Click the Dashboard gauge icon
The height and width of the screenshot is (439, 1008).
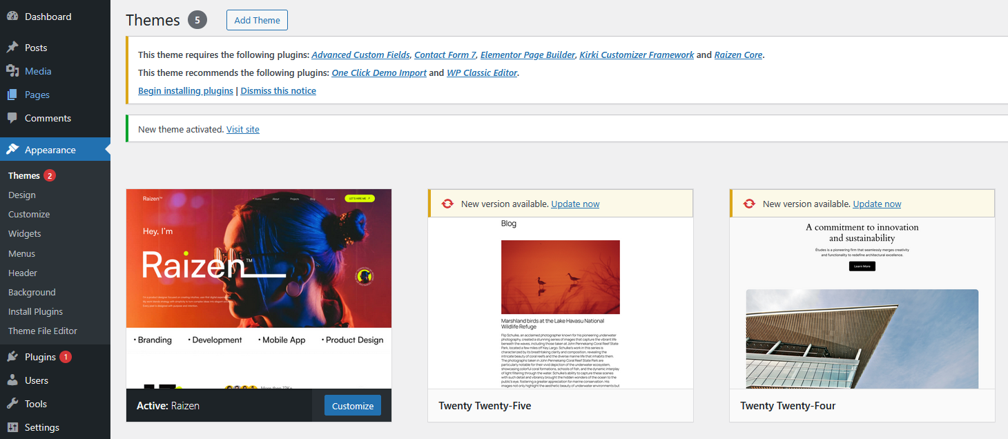tap(12, 17)
